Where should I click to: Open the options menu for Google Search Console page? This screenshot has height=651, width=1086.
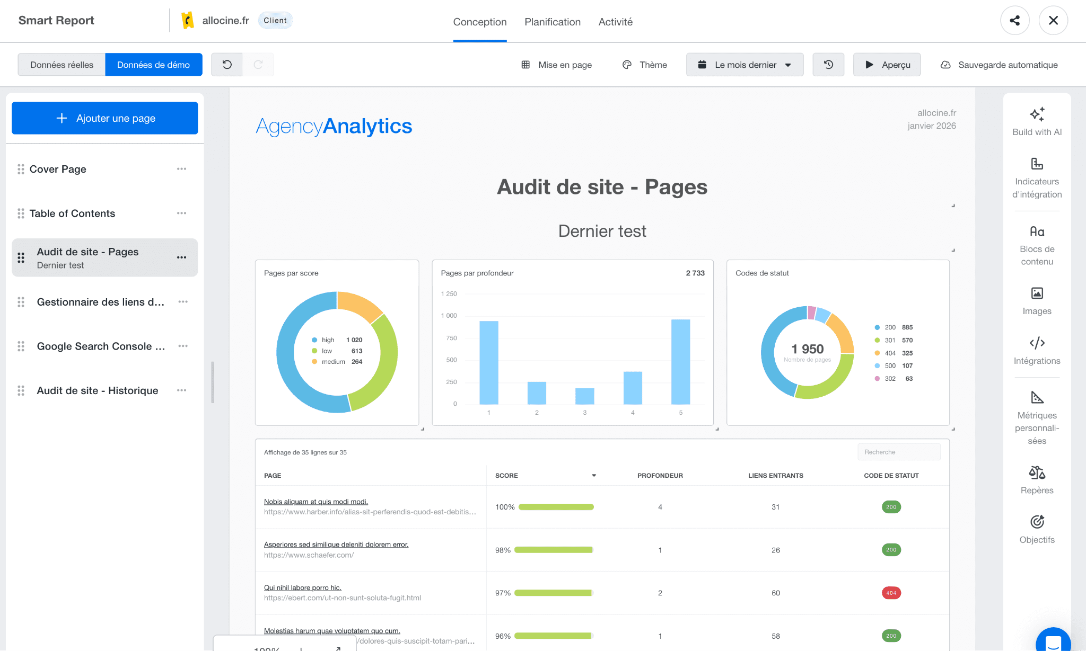183,346
